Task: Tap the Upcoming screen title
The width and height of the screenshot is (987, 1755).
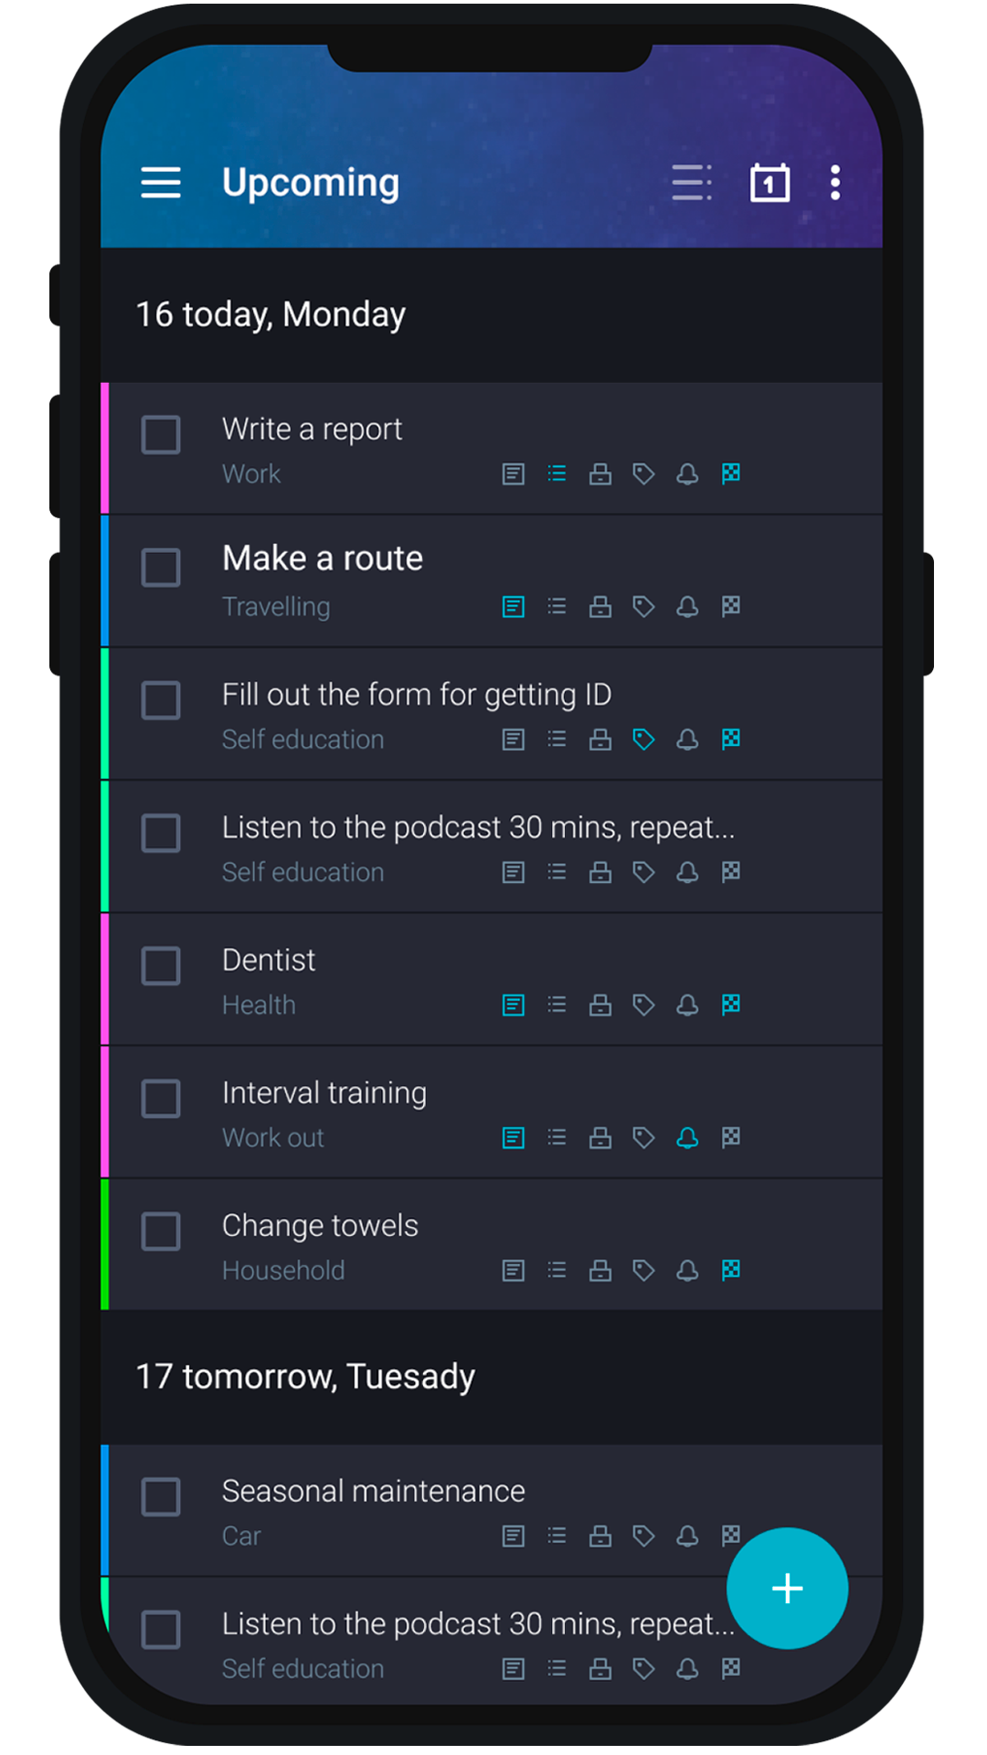Action: point(311,183)
